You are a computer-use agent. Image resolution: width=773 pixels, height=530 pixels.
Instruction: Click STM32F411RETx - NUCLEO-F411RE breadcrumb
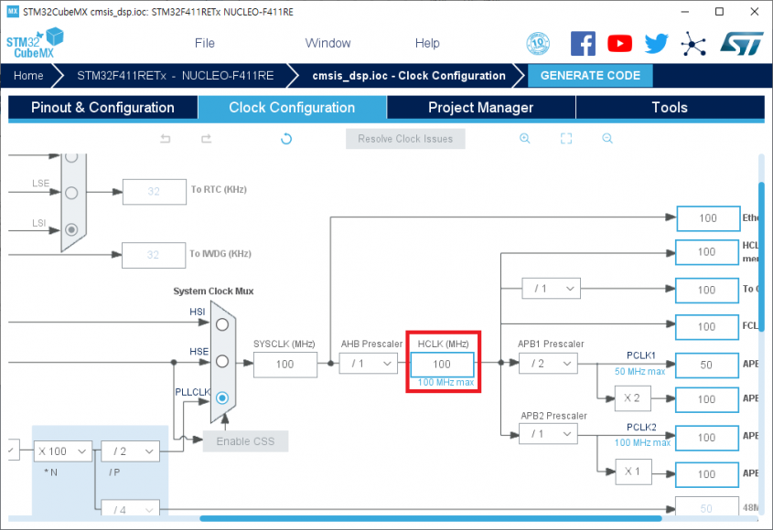(175, 76)
